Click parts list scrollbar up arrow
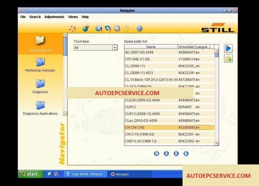The width and height of the screenshot is (259, 186). coord(217,51)
